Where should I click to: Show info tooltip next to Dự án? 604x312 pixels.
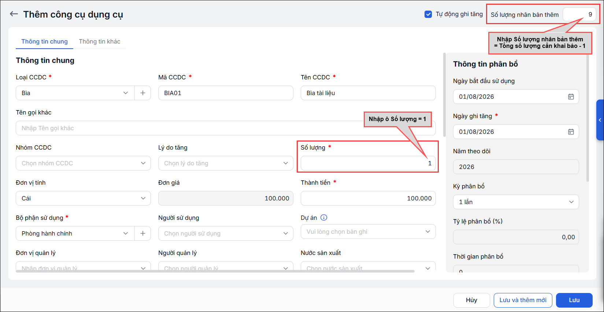tap(324, 218)
